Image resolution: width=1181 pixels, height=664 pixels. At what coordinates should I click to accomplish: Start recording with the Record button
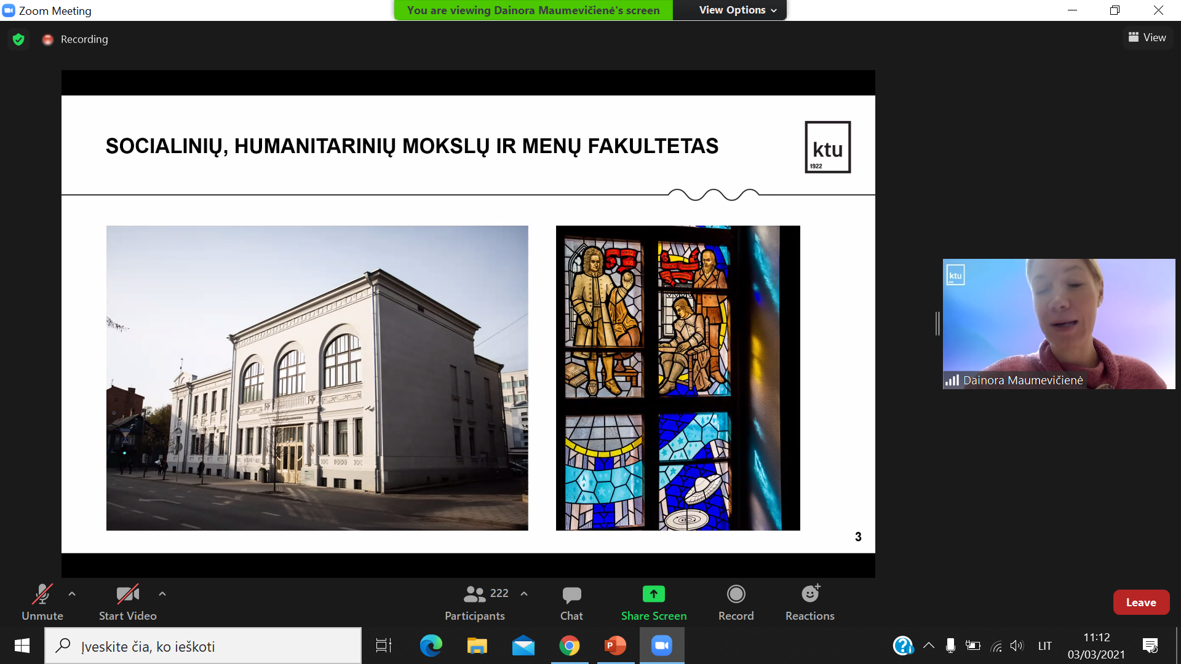pos(736,603)
